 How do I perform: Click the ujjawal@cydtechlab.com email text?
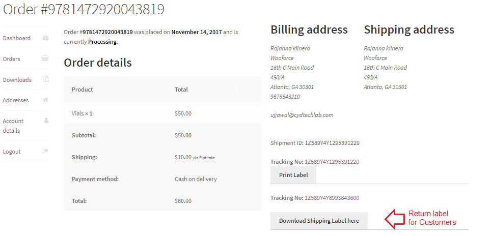(x=302, y=115)
